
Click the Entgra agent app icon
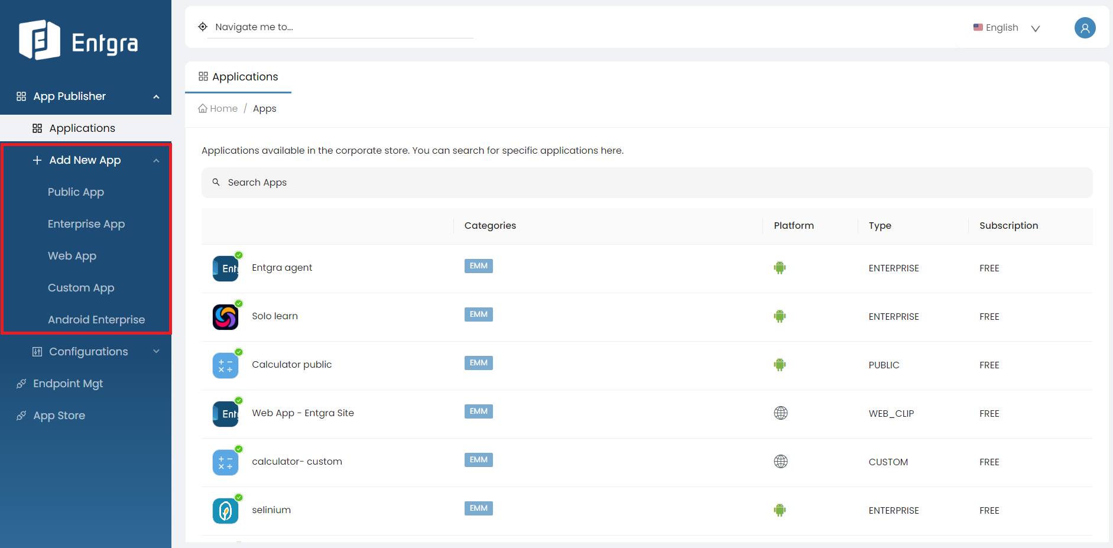(x=226, y=268)
